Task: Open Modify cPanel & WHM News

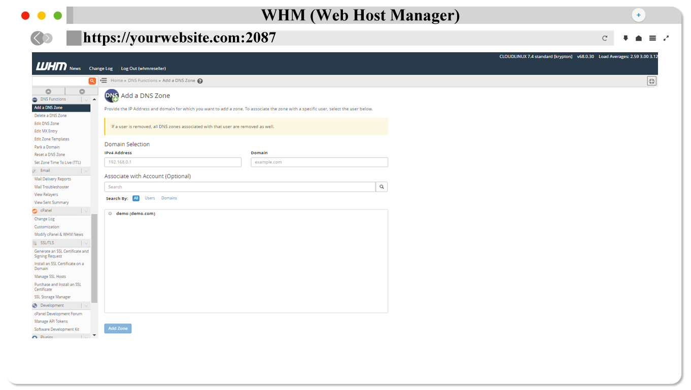Action: [59, 235]
